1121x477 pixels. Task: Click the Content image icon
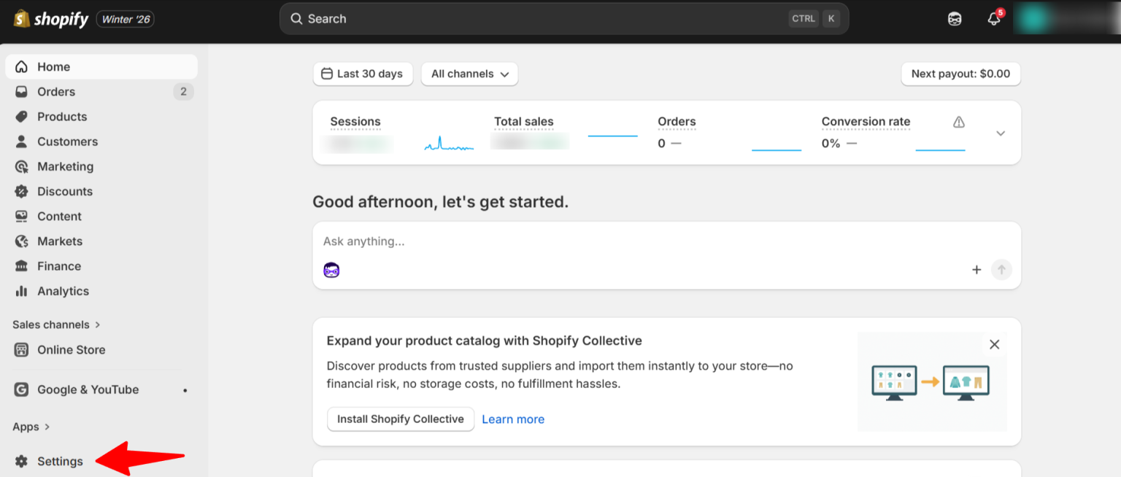(x=21, y=217)
